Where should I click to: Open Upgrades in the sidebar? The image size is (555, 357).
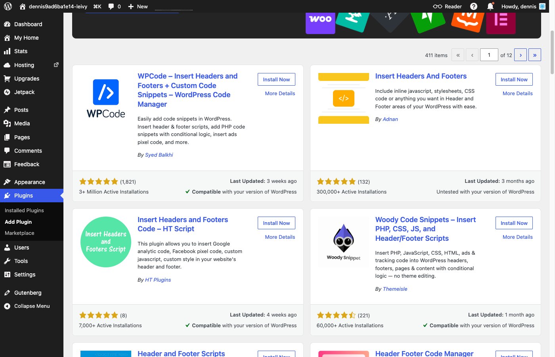click(x=32, y=79)
